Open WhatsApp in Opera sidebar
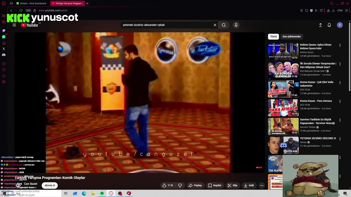The image size is (351, 197). (x=4, y=37)
